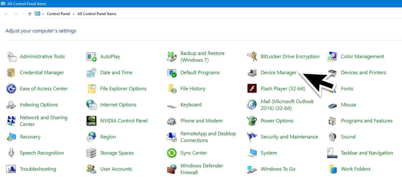402x188 pixels.
Task: Click the Fonts link
Action: (347, 89)
